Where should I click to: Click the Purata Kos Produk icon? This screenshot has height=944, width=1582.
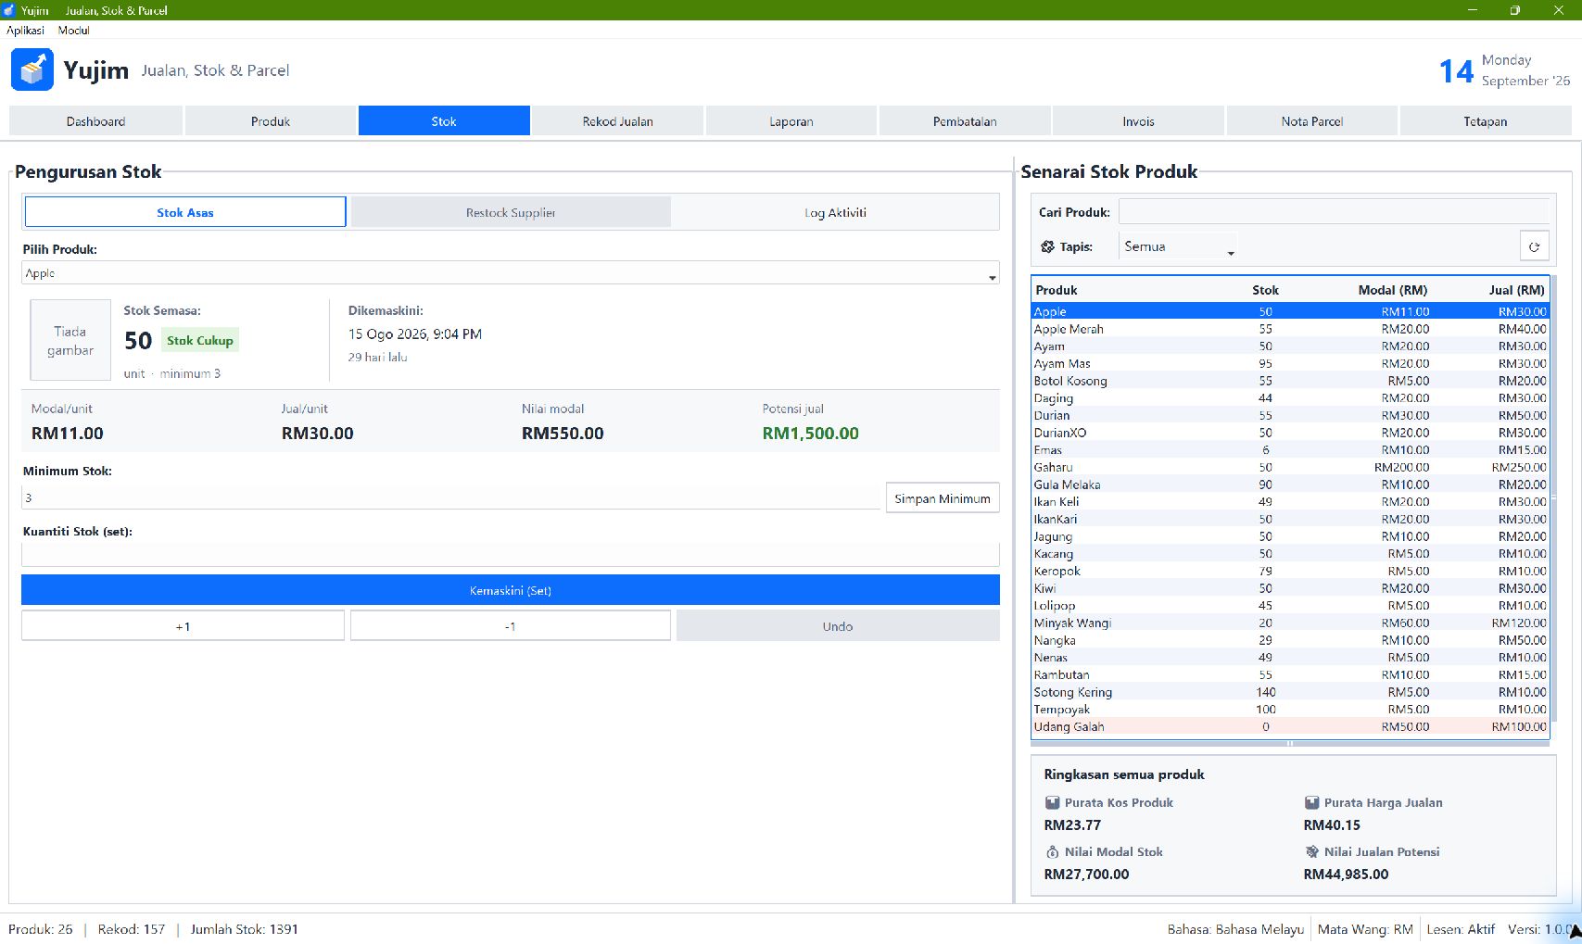(x=1052, y=802)
